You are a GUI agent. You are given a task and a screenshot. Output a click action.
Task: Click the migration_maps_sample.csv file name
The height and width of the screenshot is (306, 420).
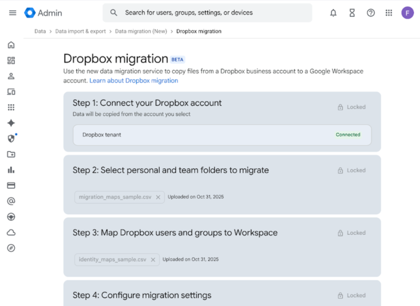tap(115, 197)
